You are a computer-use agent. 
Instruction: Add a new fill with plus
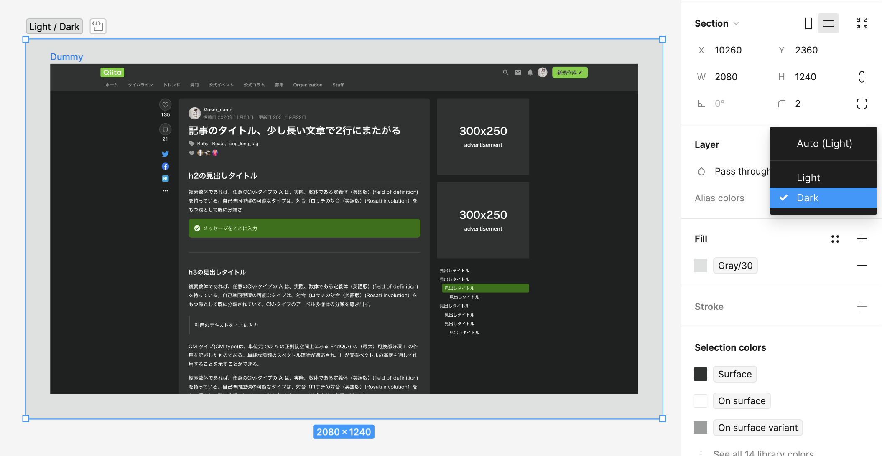tap(862, 239)
